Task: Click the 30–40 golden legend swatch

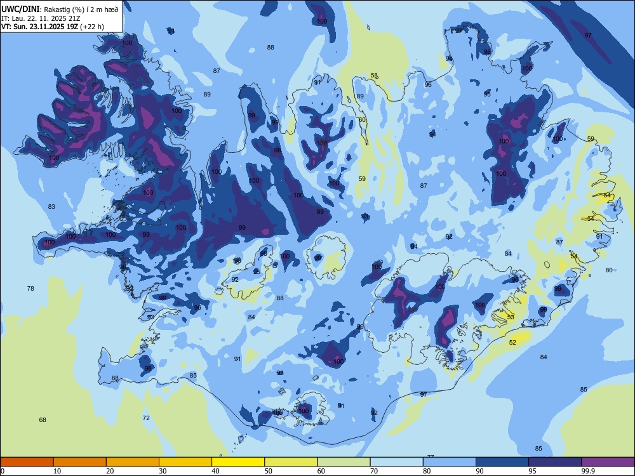Action: tap(185, 462)
